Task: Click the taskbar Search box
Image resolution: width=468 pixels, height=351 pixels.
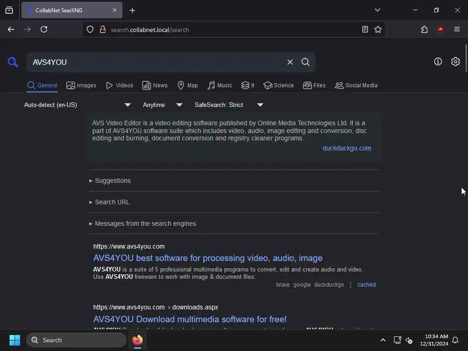Action: 76,340
